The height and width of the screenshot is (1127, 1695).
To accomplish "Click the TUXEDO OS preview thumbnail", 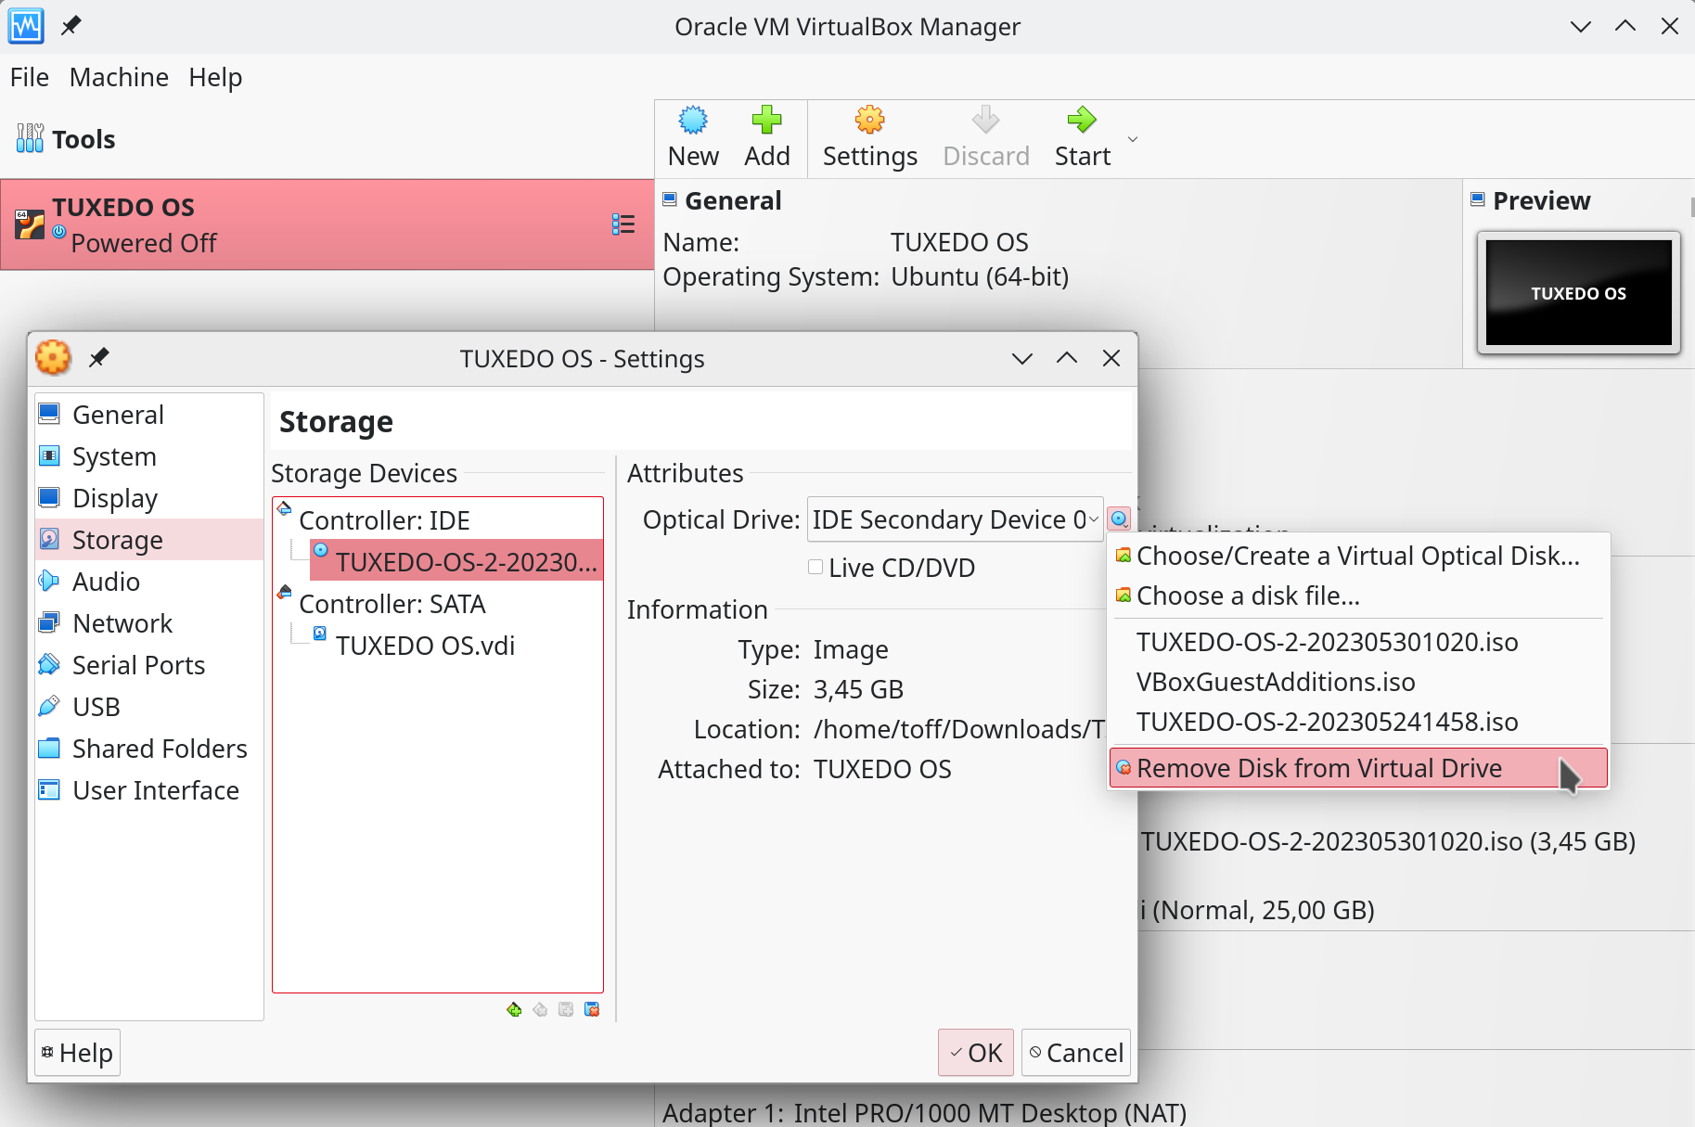I will tap(1578, 293).
